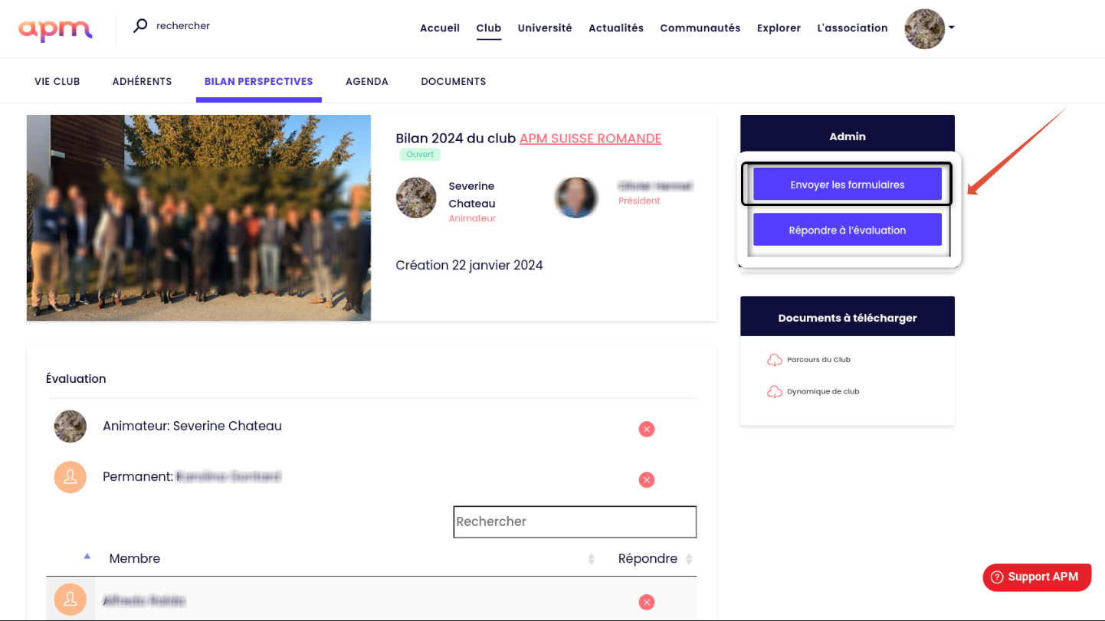The image size is (1105, 621).
Task: Click the blue ascending sort arrow
Action: point(87,556)
